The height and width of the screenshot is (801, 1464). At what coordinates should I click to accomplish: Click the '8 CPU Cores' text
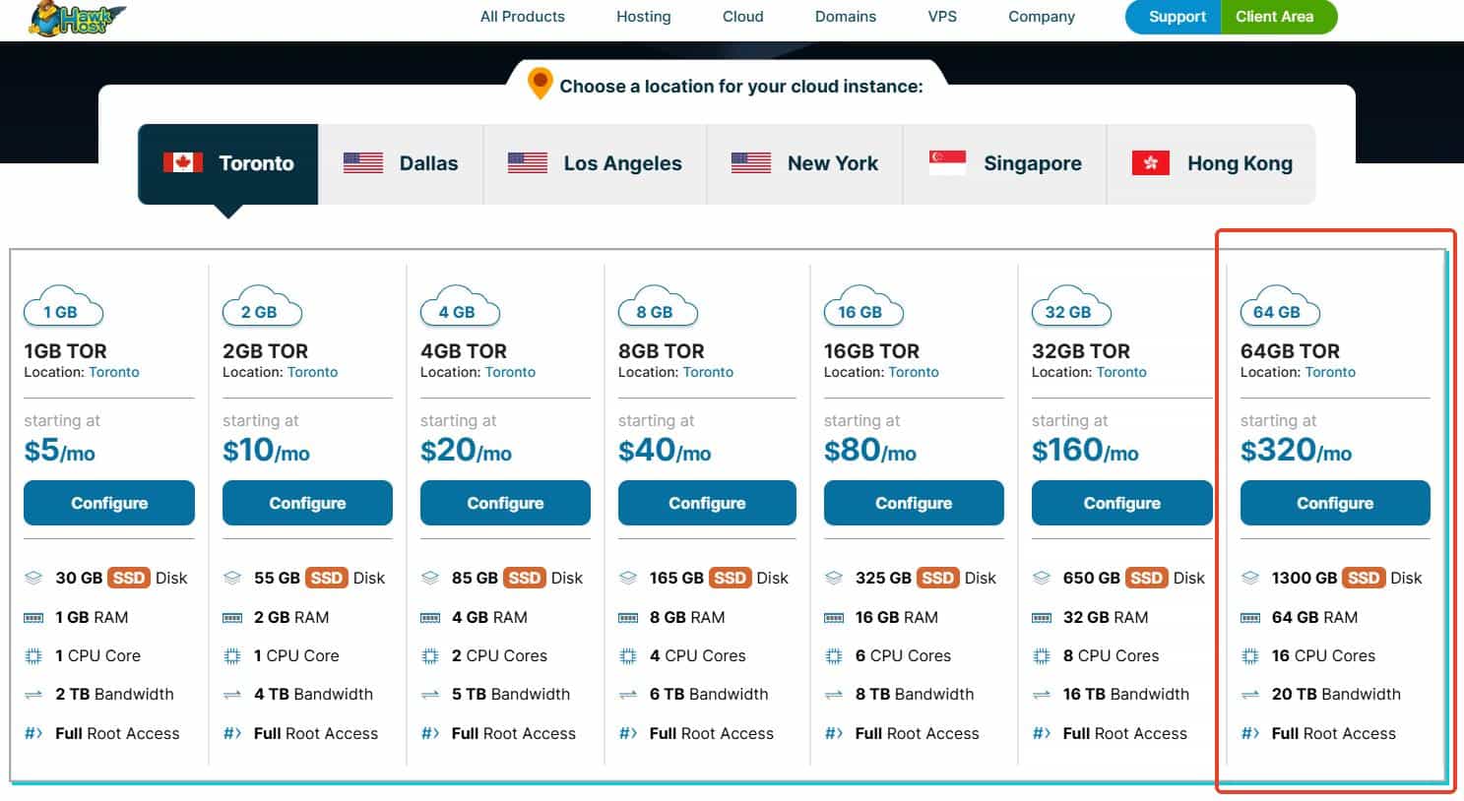1112,655
